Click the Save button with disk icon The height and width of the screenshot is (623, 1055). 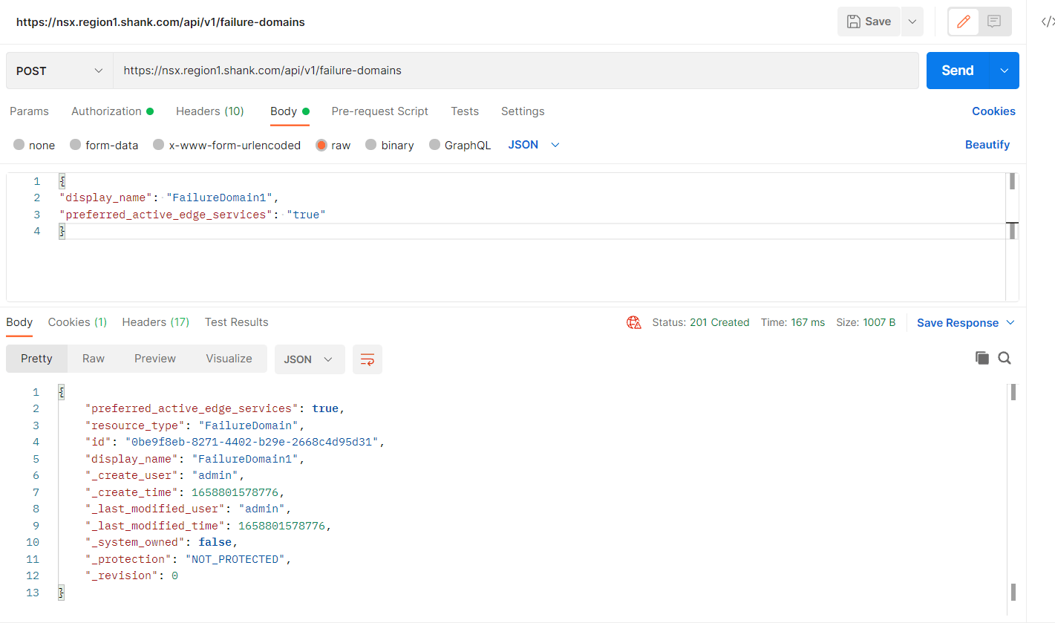point(869,22)
